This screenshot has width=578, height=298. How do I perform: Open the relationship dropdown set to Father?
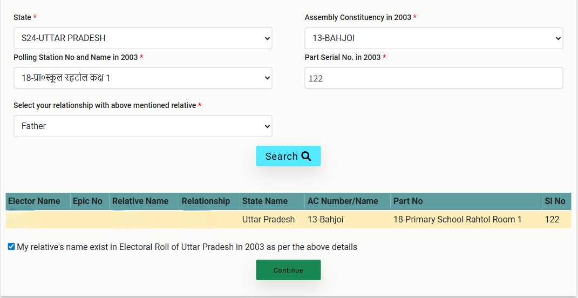point(142,126)
